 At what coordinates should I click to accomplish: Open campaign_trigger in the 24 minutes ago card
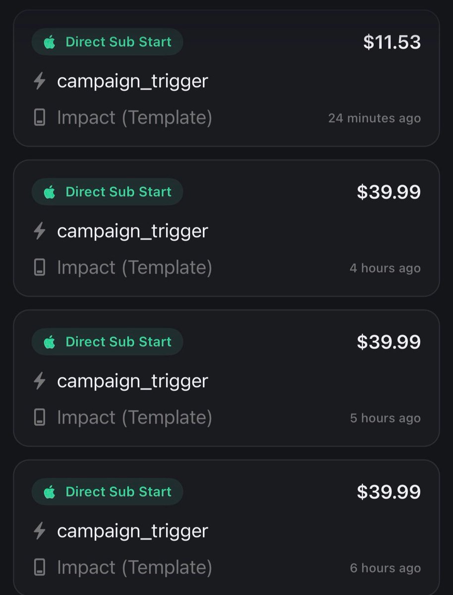click(132, 81)
